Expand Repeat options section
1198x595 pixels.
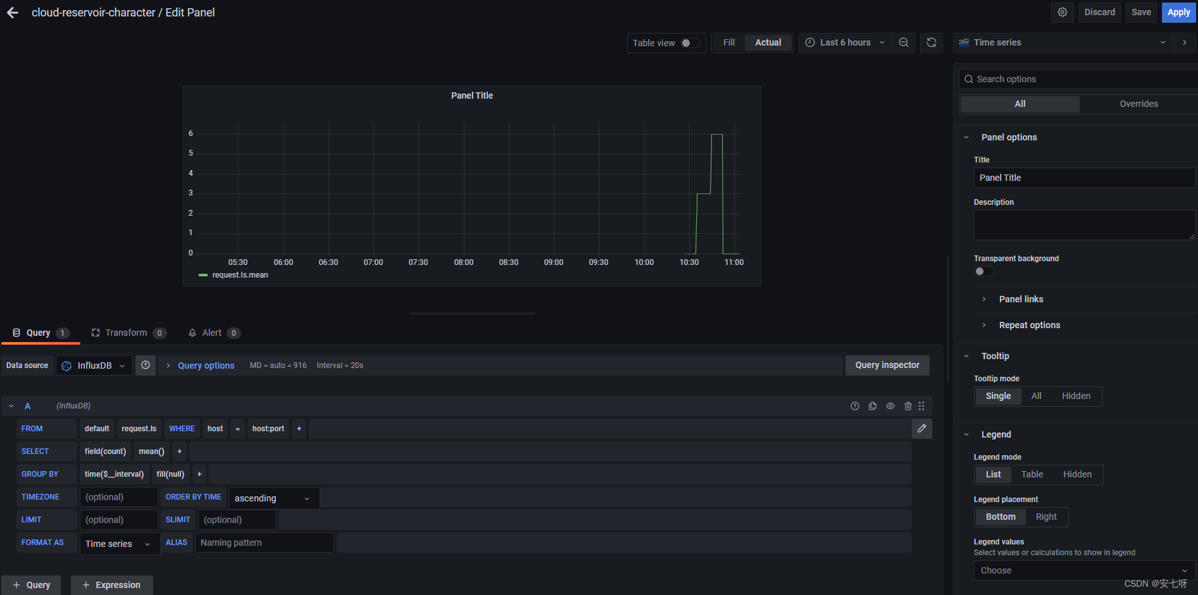tap(1029, 325)
